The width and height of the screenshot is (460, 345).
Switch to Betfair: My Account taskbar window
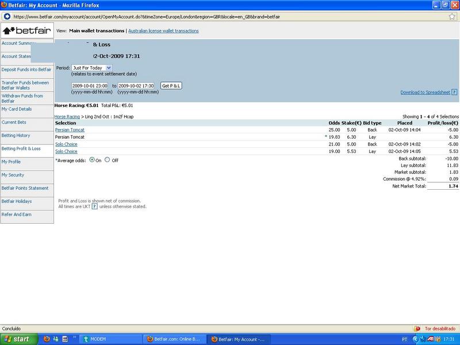(239, 339)
